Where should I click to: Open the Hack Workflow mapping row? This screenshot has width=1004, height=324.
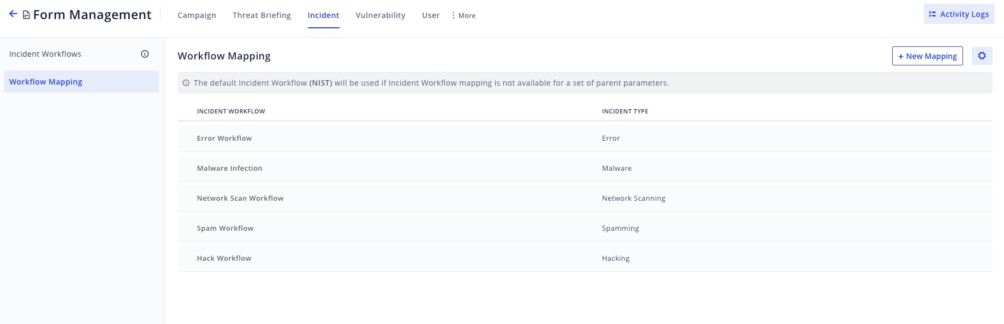point(224,259)
